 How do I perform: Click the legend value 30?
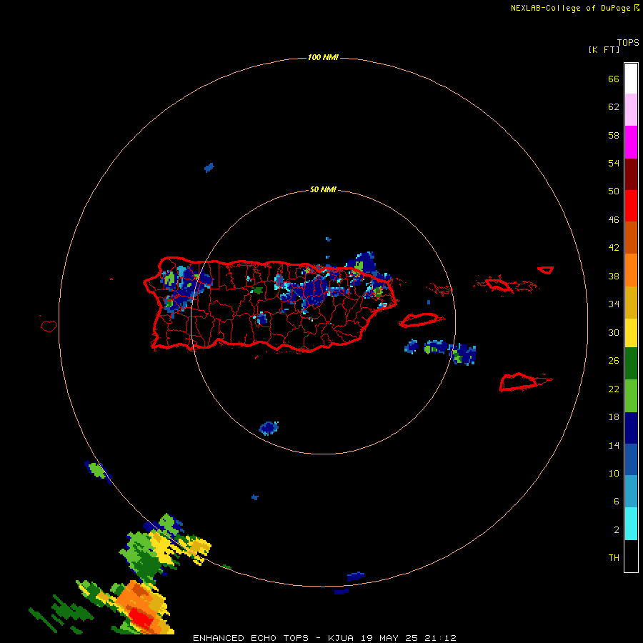click(x=614, y=332)
